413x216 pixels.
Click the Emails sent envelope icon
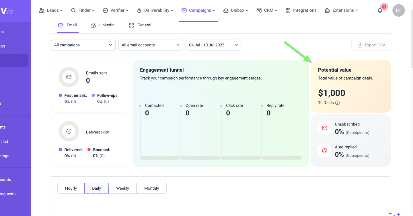69,77
